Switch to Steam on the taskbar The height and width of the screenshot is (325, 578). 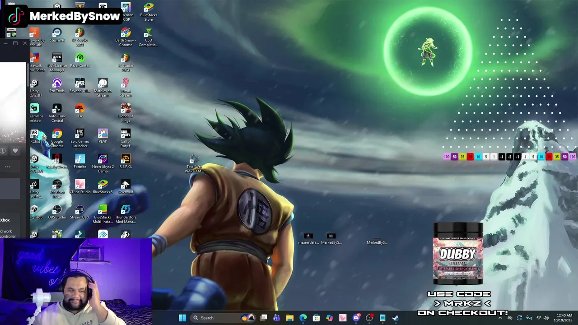coord(396,318)
